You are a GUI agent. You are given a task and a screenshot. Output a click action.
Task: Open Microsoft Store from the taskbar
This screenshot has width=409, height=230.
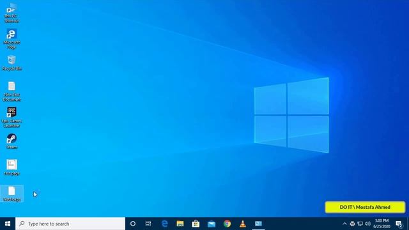[196, 224]
